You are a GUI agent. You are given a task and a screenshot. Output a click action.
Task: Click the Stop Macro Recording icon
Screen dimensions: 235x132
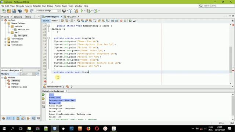click(x=125, y=21)
